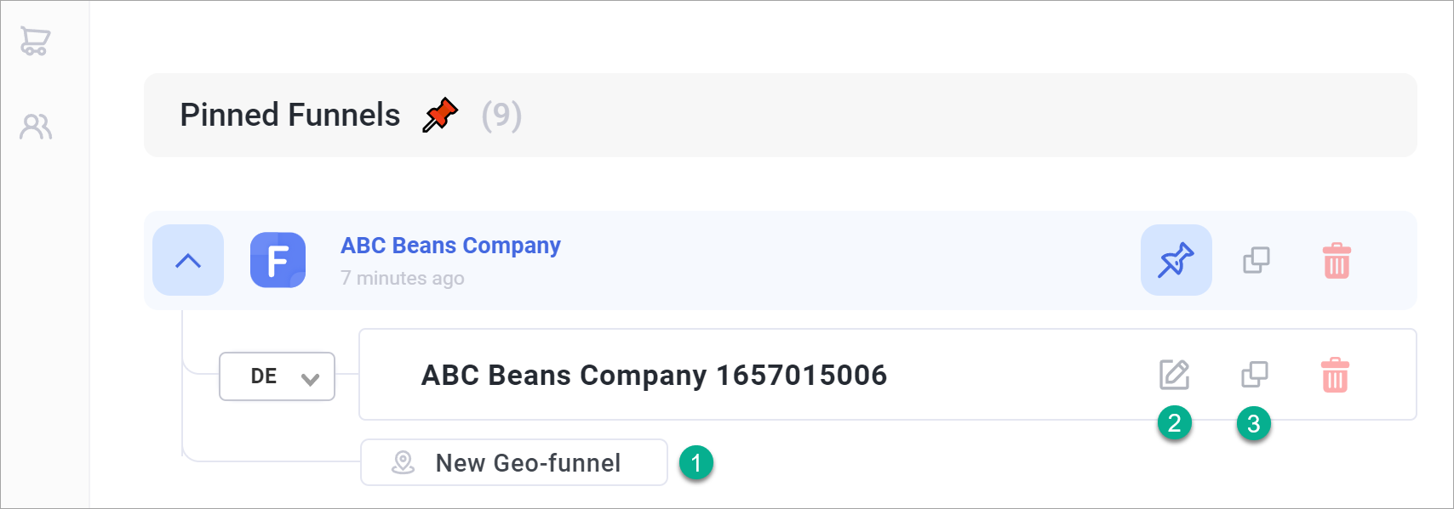
Task: Delete the ABC Beans Company funnel
Action: (x=1337, y=260)
